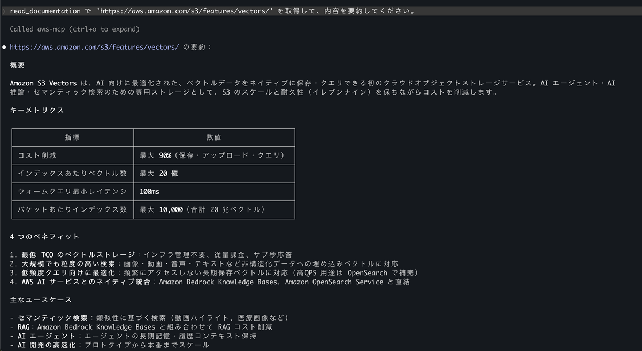Click the 'バケットあたりインデックス数' cell
Viewport: 642px width, 351px height.
coord(72,210)
